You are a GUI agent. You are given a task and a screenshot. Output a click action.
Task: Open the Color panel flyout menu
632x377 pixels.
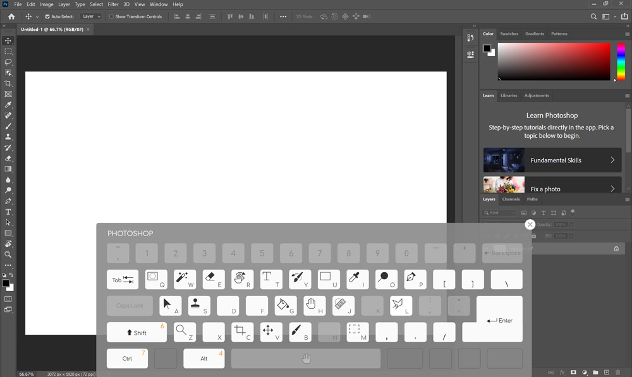627,34
